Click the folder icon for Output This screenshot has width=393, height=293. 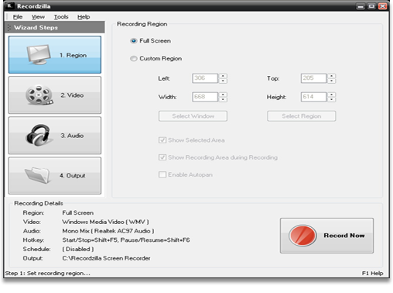click(x=37, y=175)
